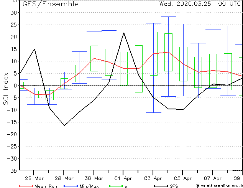Click the 0 value on y-axis
Viewport: 243px width, 188px height.
click(15, 86)
